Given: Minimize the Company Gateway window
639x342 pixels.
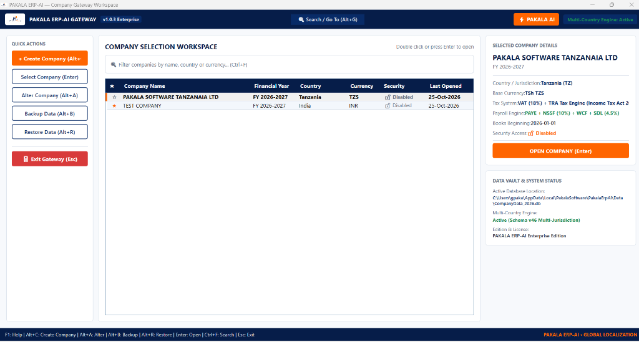Looking at the screenshot, I should click(x=593, y=5).
